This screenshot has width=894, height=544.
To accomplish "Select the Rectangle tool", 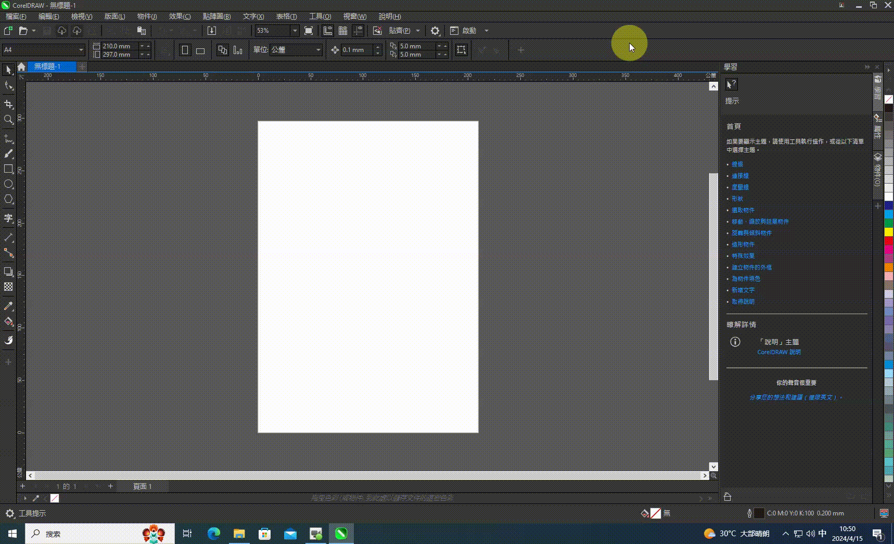I will click(x=8, y=169).
